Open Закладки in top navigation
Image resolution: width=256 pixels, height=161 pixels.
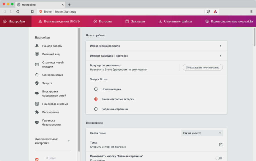coord(135,21)
